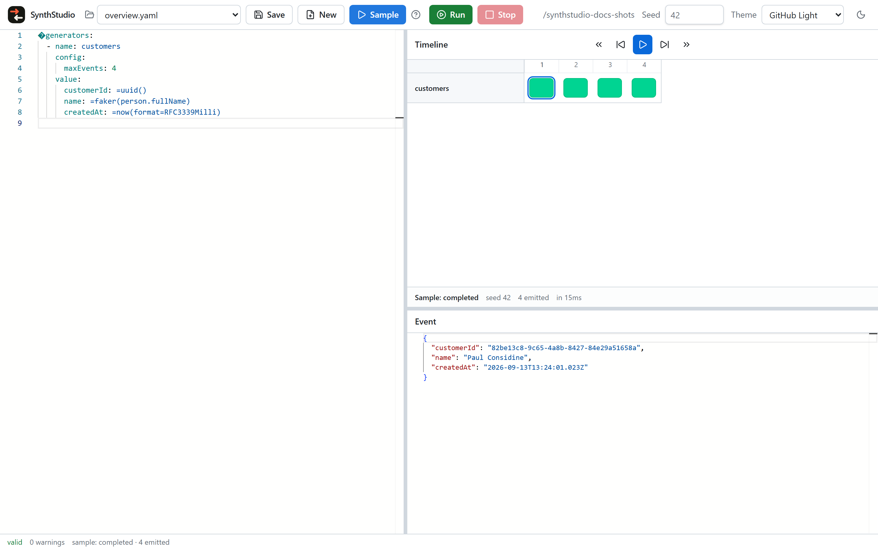Select customers event 3 block
The image size is (878, 549).
click(609, 88)
